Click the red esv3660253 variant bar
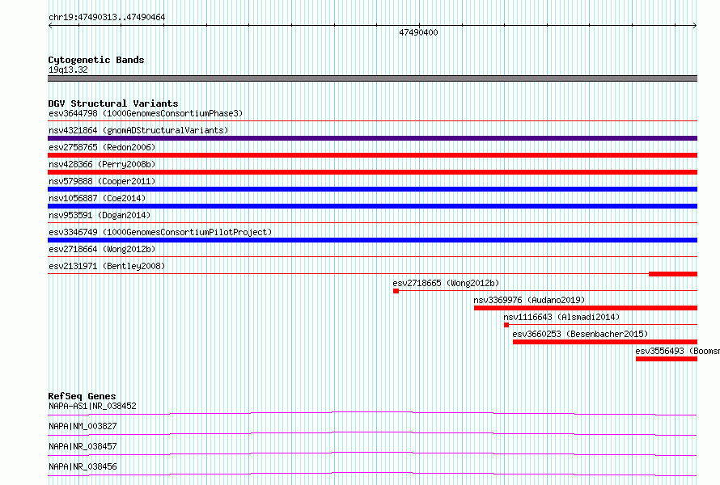Screen dimensions: 720x485 [605, 342]
